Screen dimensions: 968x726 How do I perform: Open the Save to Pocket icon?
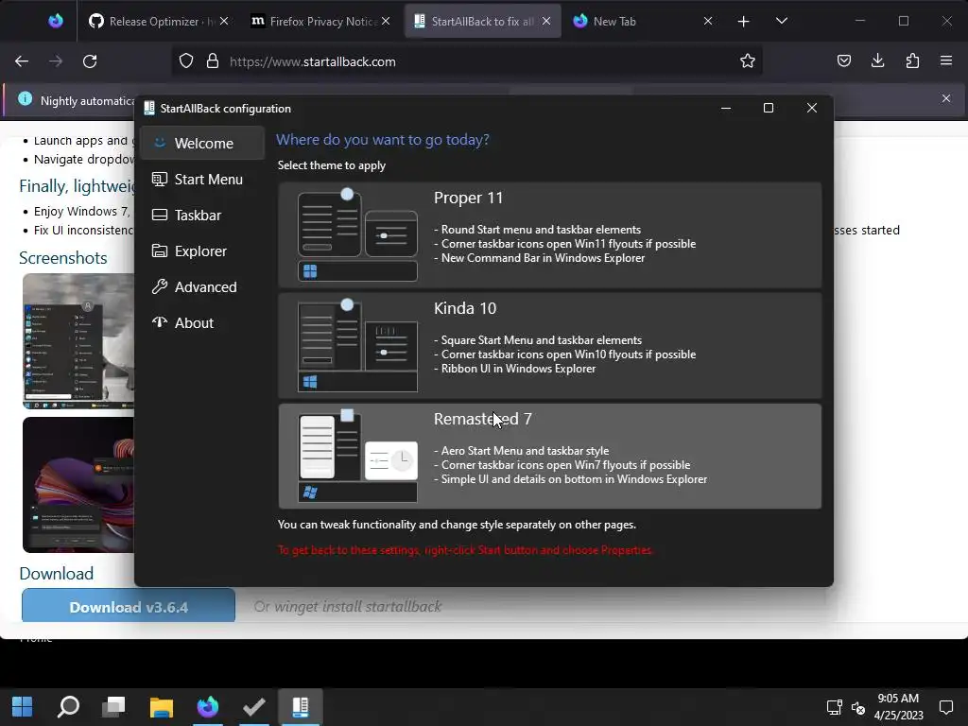844,60
